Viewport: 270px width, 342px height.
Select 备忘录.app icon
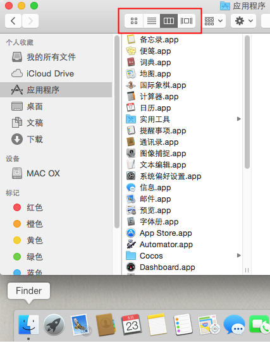tap(131, 39)
